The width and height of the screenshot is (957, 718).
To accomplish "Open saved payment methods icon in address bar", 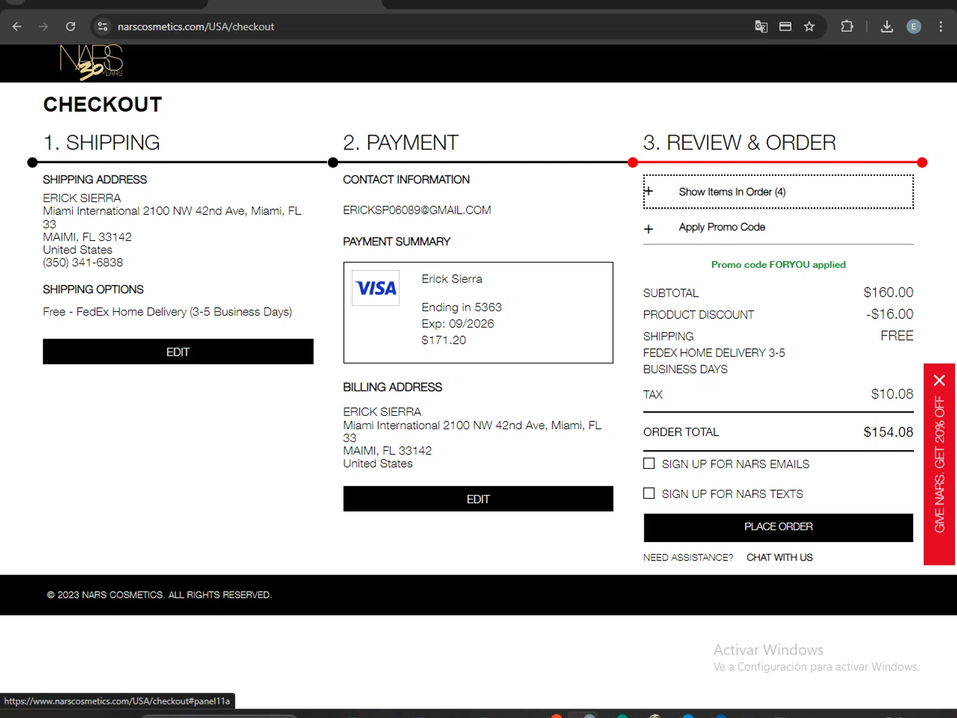I will (x=785, y=27).
